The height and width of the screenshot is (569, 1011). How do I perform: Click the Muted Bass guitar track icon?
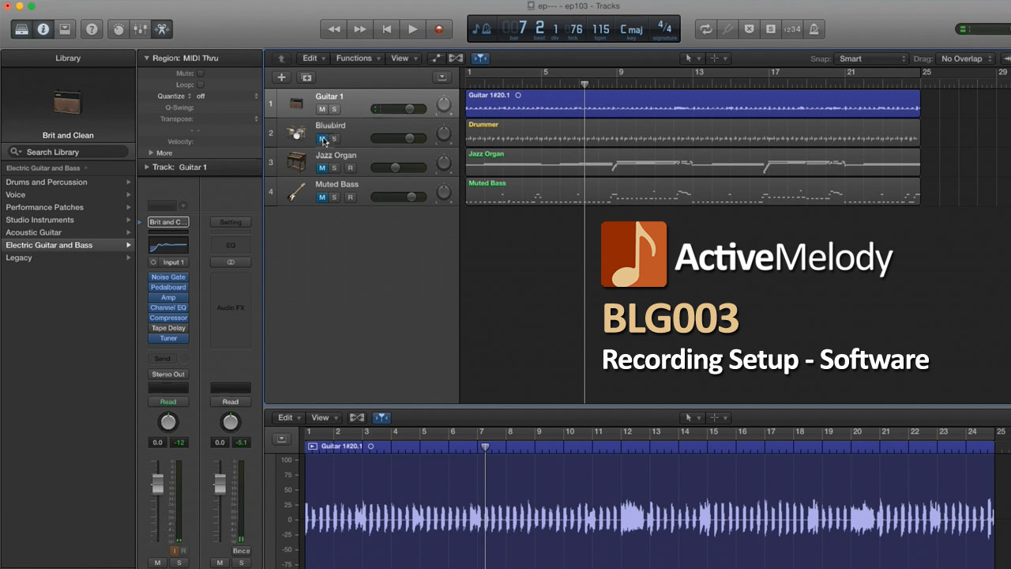(296, 191)
